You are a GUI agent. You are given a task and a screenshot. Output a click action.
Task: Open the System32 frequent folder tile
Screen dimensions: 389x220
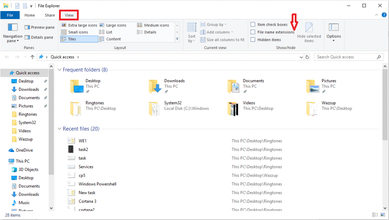[x=179, y=108]
